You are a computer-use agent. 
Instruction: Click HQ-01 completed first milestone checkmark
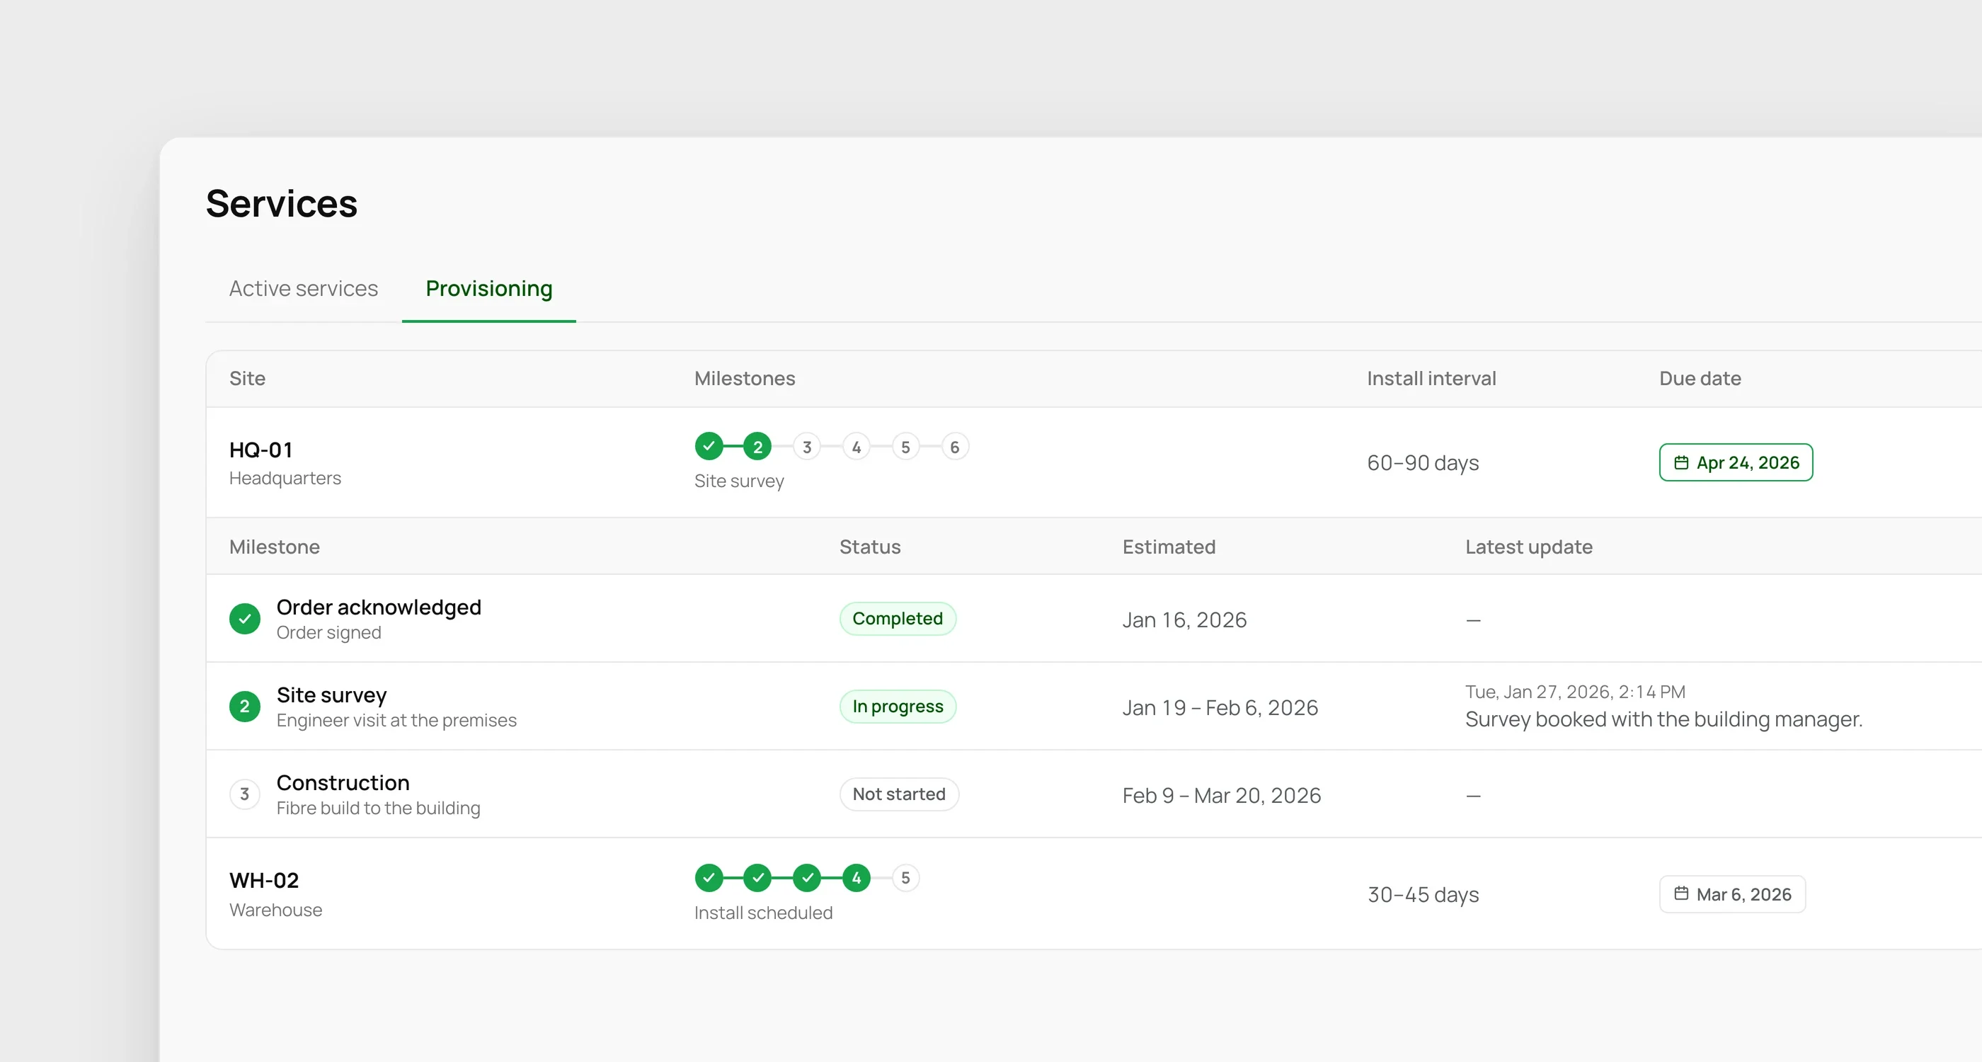coord(709,446)
